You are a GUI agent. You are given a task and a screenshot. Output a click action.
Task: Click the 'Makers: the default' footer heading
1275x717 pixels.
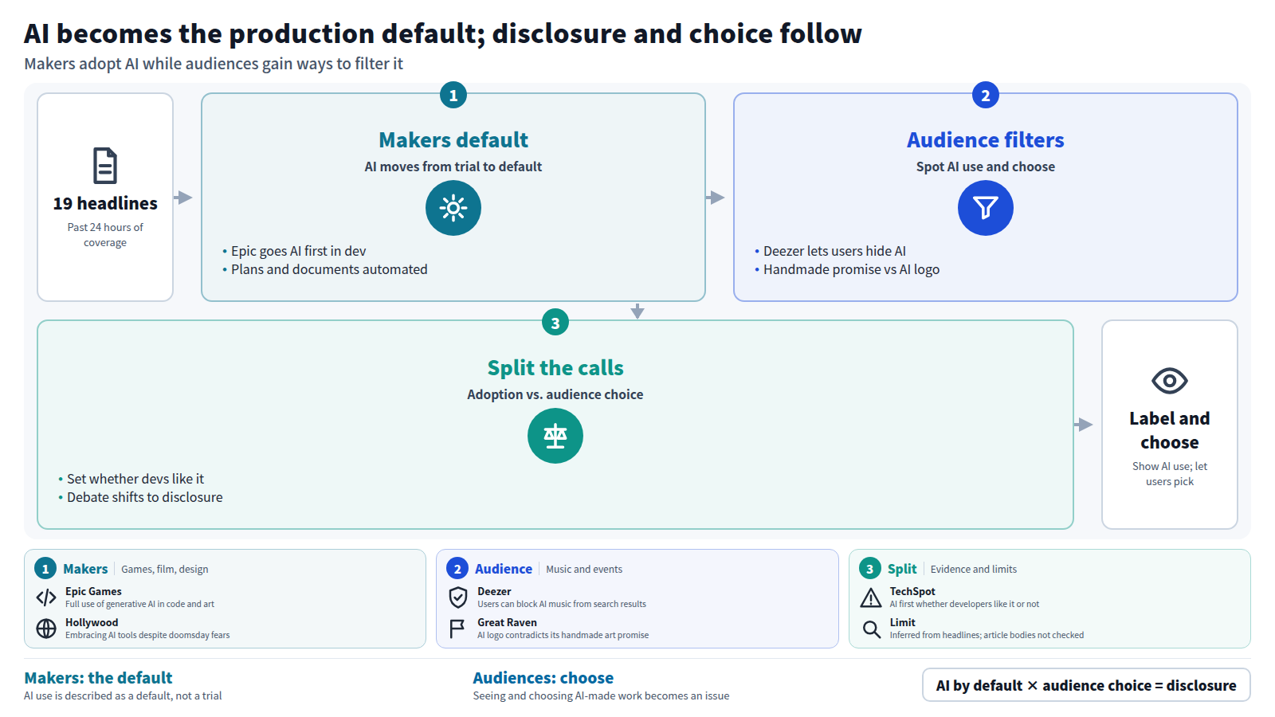[x=98, y=678]
